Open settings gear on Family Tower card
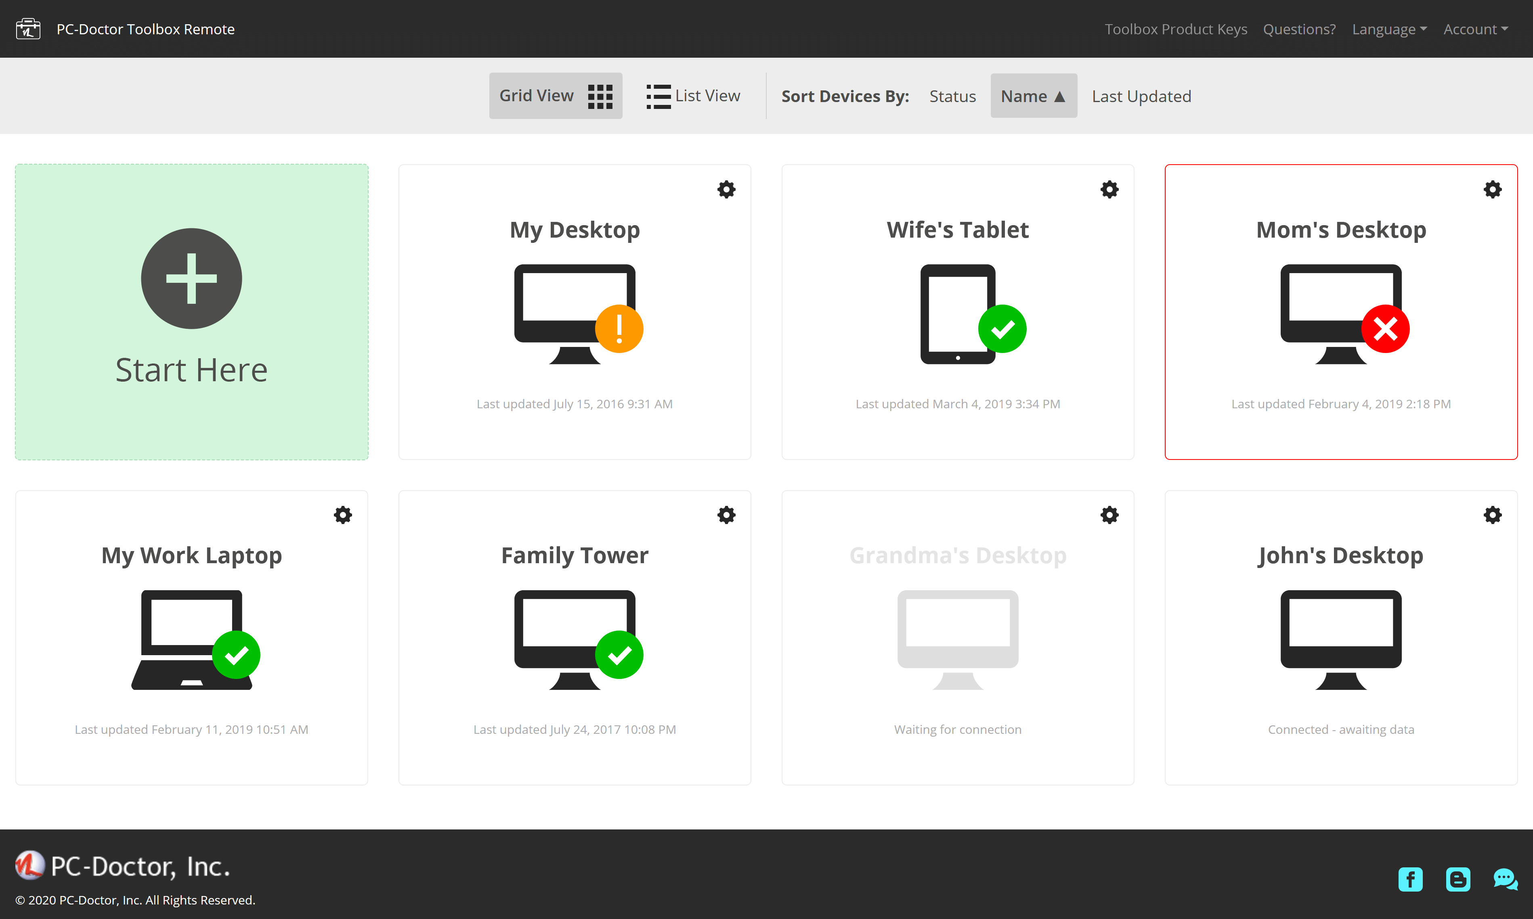Viewport: 1533px width, 919px height. pos(726,515)
